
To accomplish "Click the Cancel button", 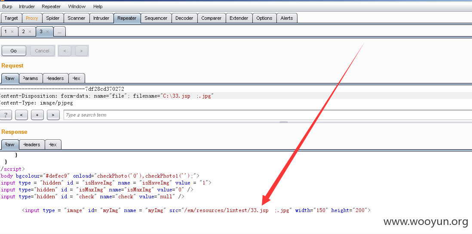I will point(42,51).
